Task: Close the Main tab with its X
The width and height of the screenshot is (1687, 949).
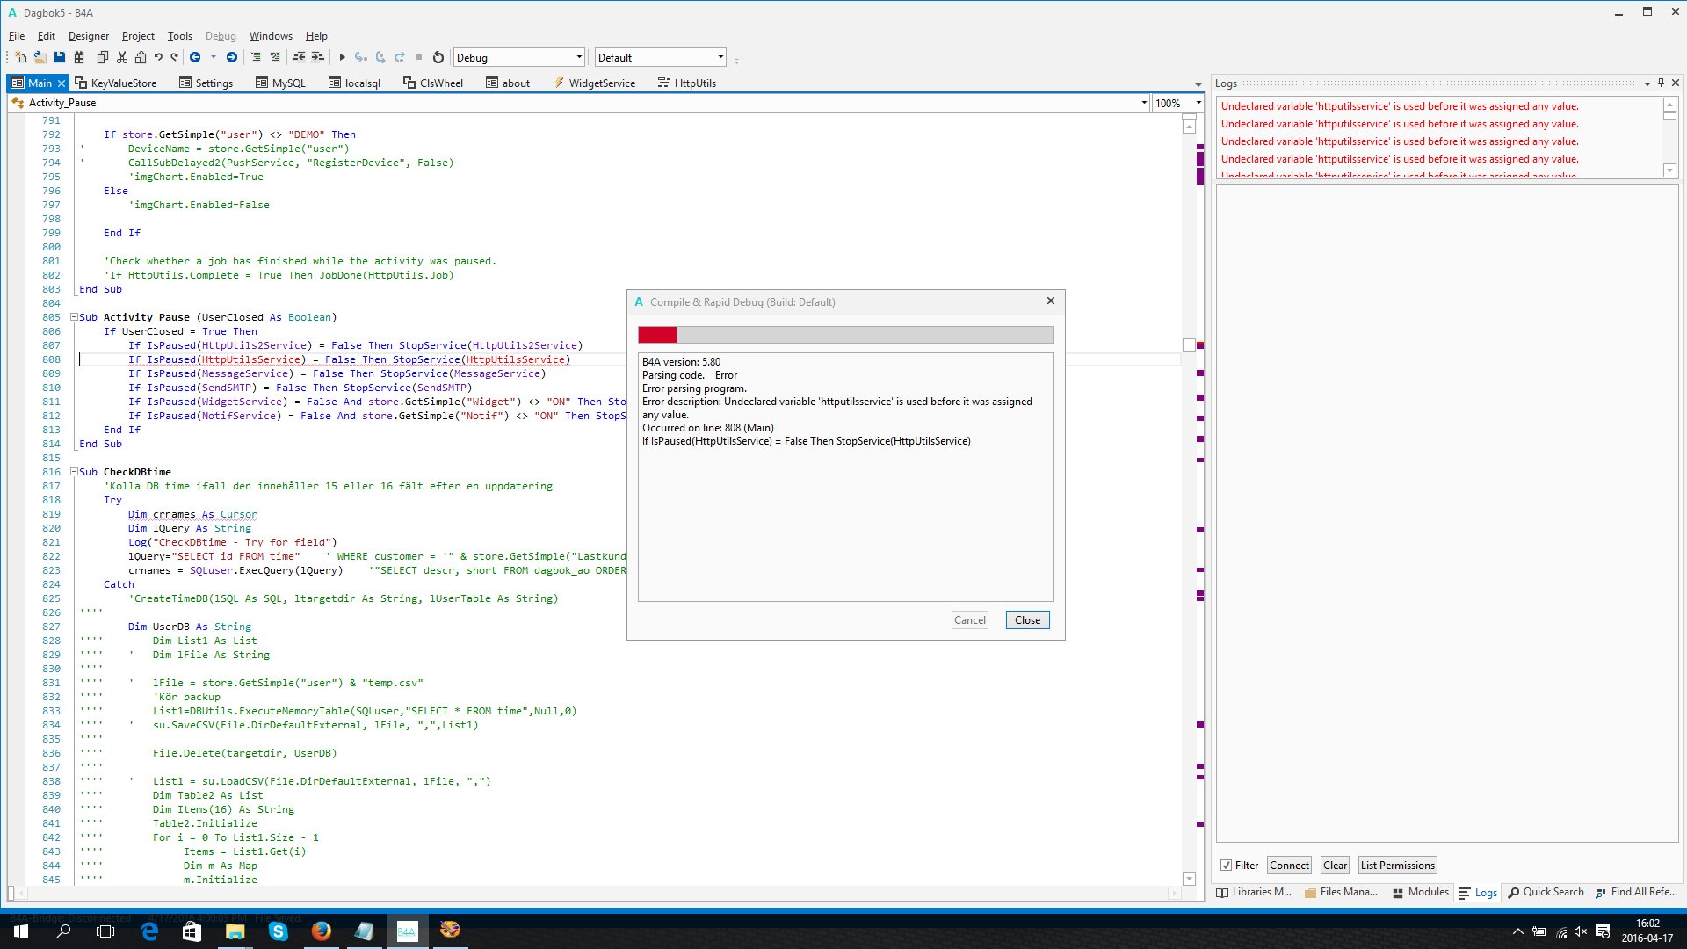Action: (x=62, y=83)
